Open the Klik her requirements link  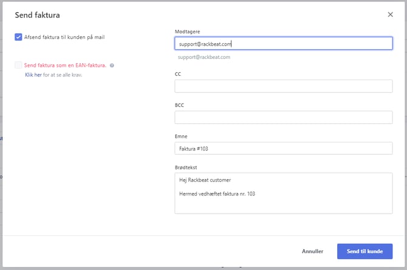[33, 75]
